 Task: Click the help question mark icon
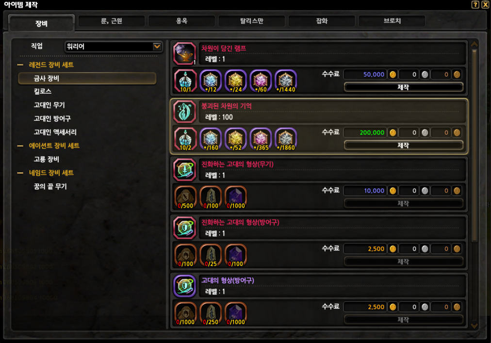click(x=475, y=4)
